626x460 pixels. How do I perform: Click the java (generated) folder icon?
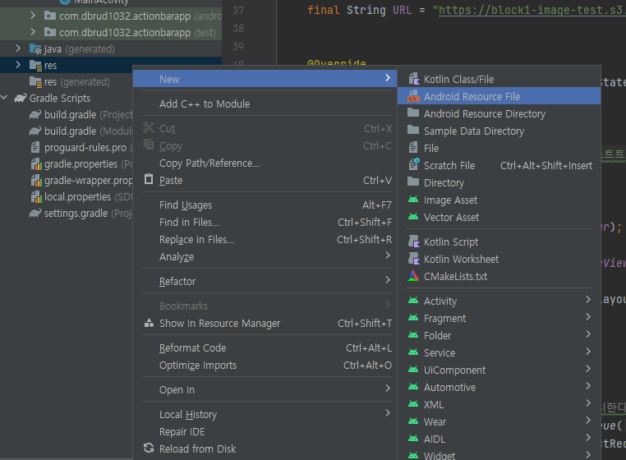pos(35,49)
